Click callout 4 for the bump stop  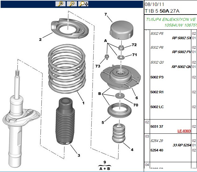(132, 150)
